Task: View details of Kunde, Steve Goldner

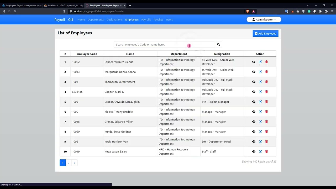Action: click(x=254, y=132)
